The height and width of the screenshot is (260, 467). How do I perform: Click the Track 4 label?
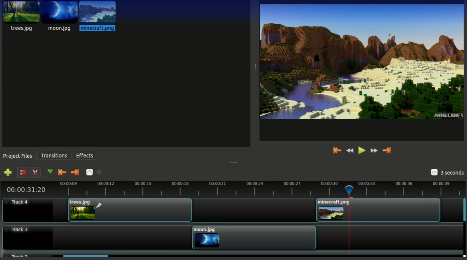19,202
